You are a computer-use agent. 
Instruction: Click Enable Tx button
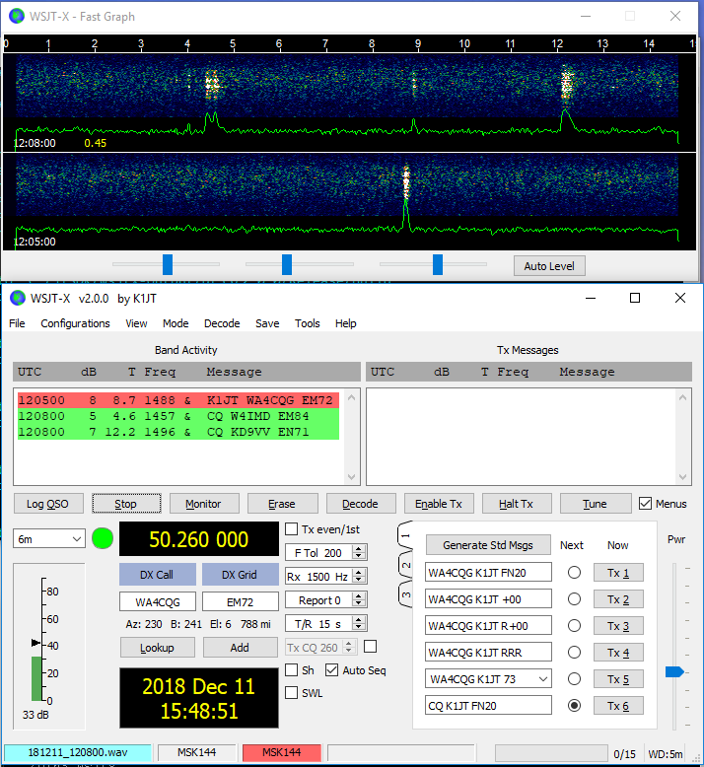pyautogui.click(x=439, y=504)
